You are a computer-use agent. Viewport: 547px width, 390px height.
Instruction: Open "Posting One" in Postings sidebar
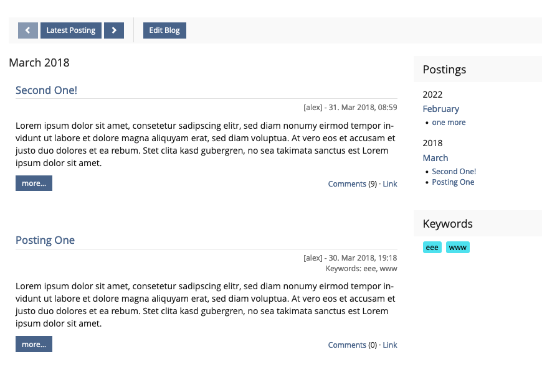[453, 182]
